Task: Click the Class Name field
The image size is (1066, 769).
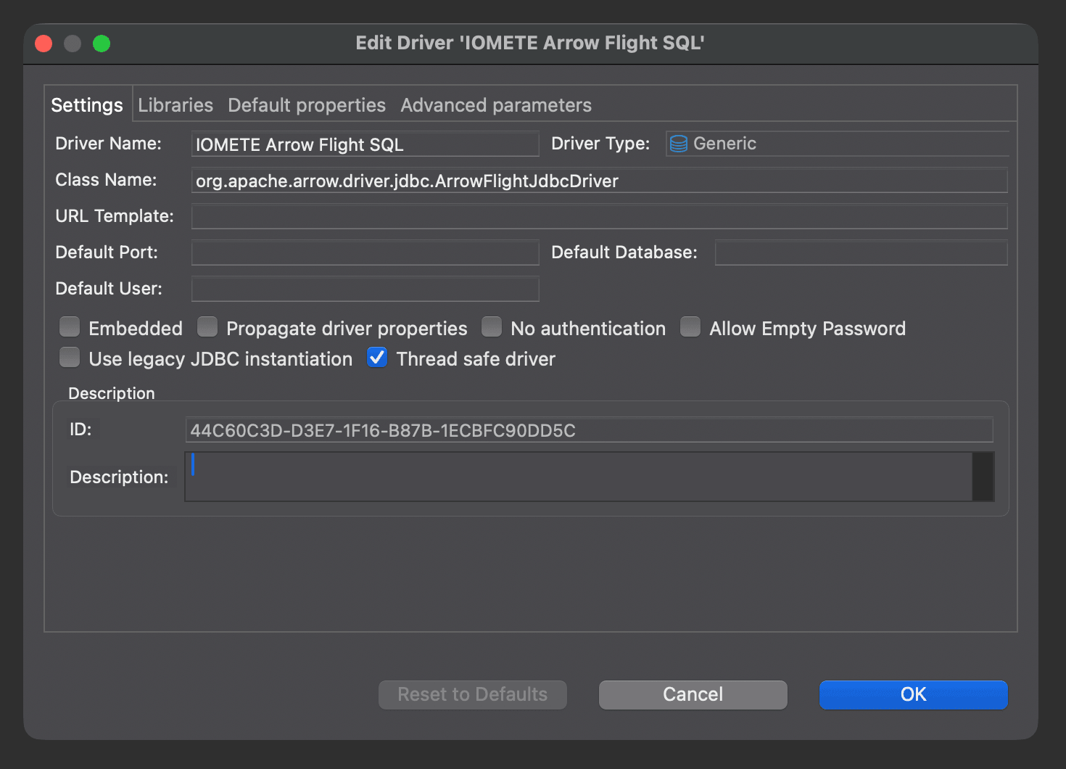Action: (x=600, y=180)
